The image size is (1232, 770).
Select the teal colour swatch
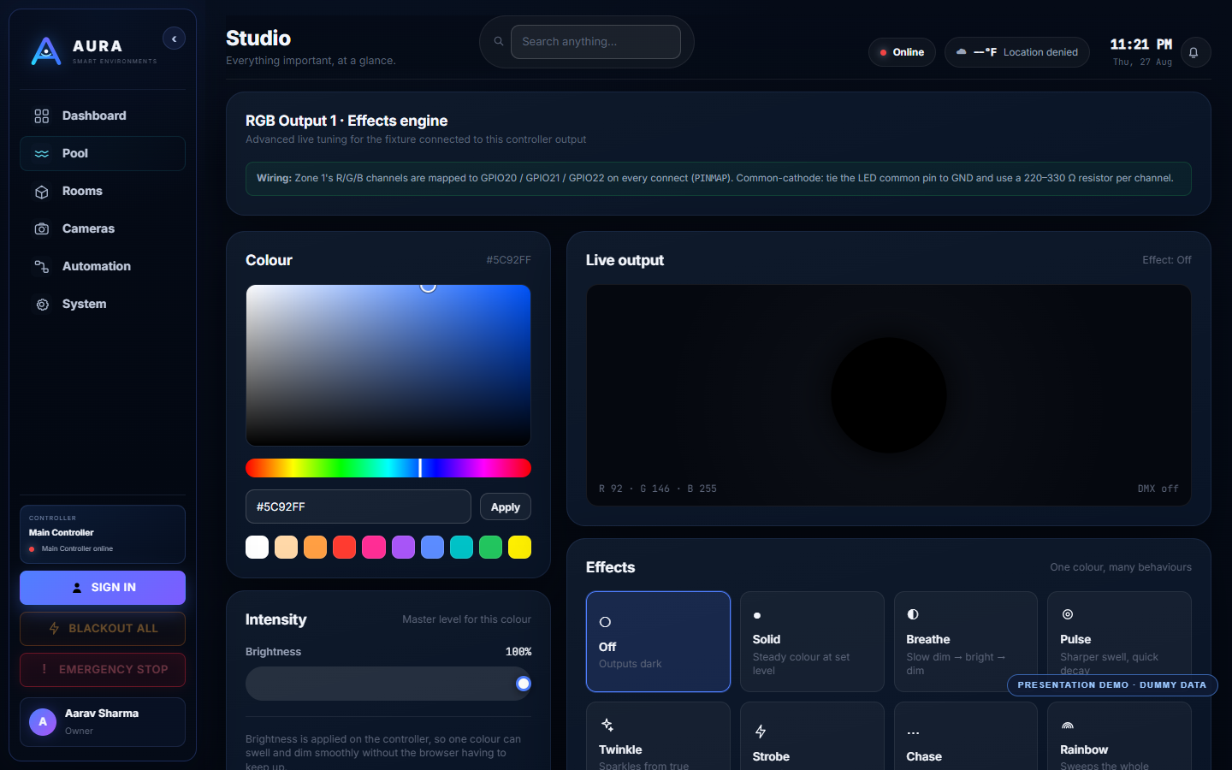coord(461,547)
